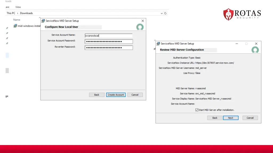273x153 pixels.
Task: Close the Configure New Local User window
Action: click(x=143, y=21)
